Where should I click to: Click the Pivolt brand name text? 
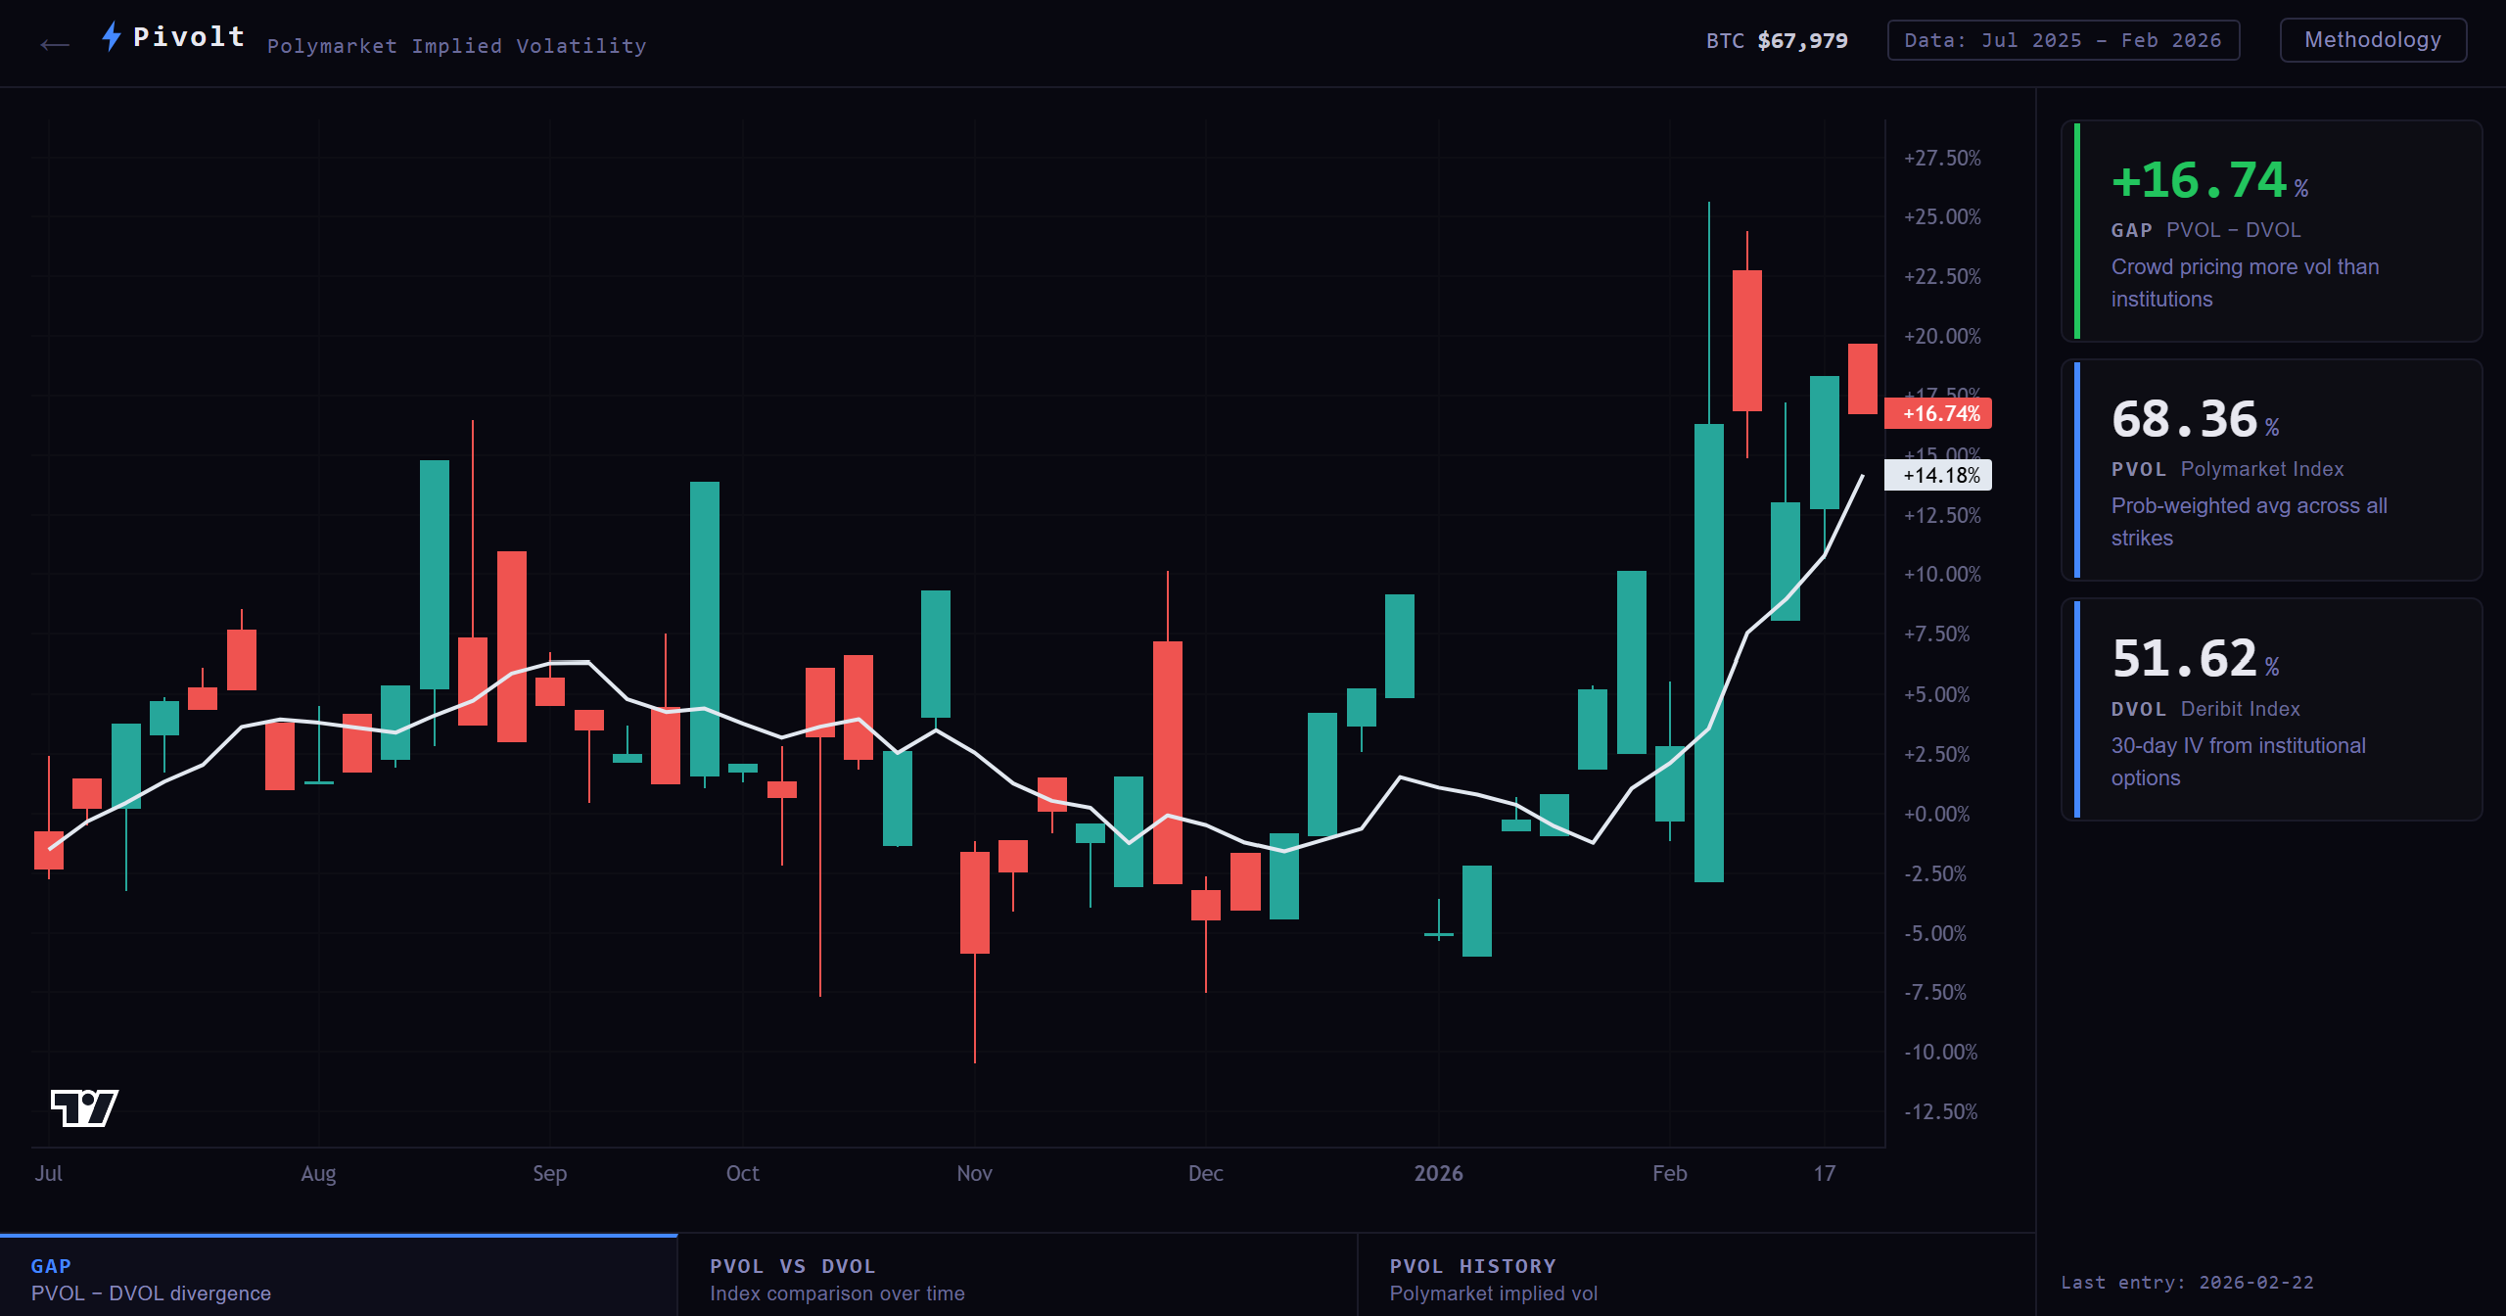189,36
